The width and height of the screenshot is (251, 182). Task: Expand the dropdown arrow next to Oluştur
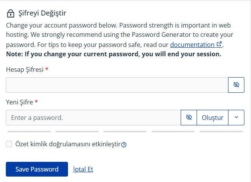coord(236,118)
